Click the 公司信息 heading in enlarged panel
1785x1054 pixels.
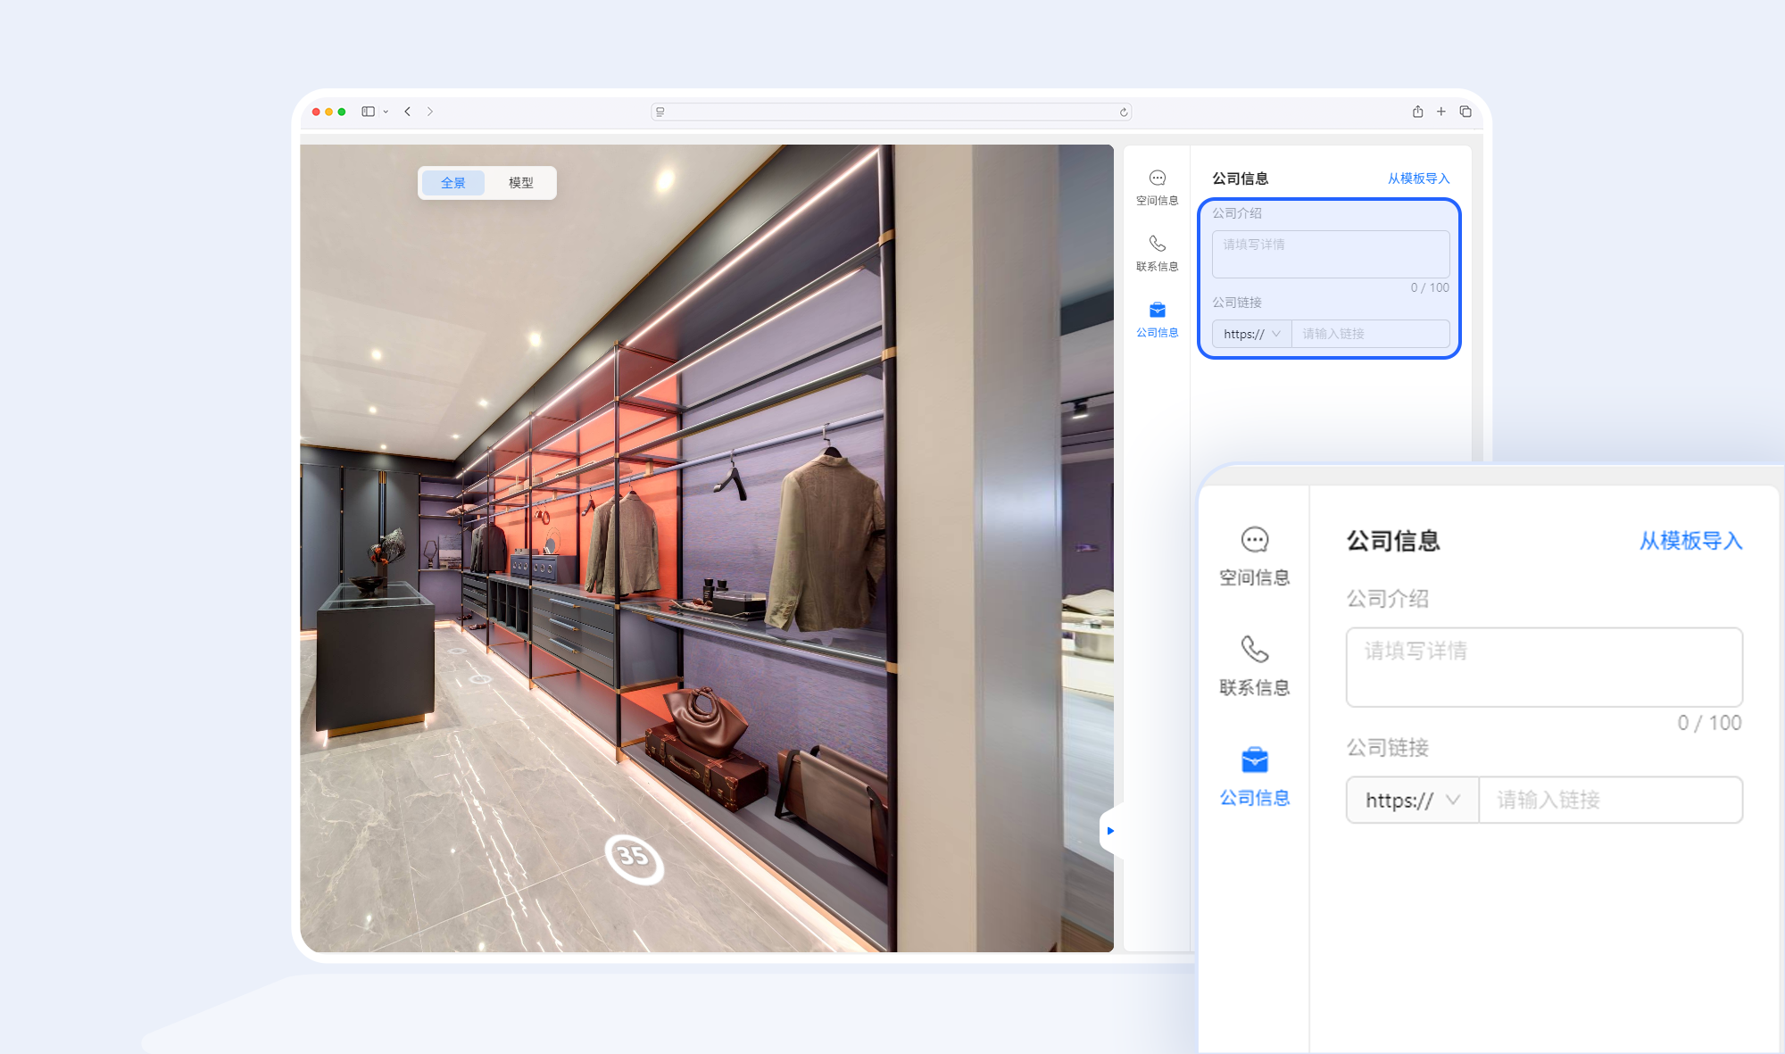click(1393, 541)
